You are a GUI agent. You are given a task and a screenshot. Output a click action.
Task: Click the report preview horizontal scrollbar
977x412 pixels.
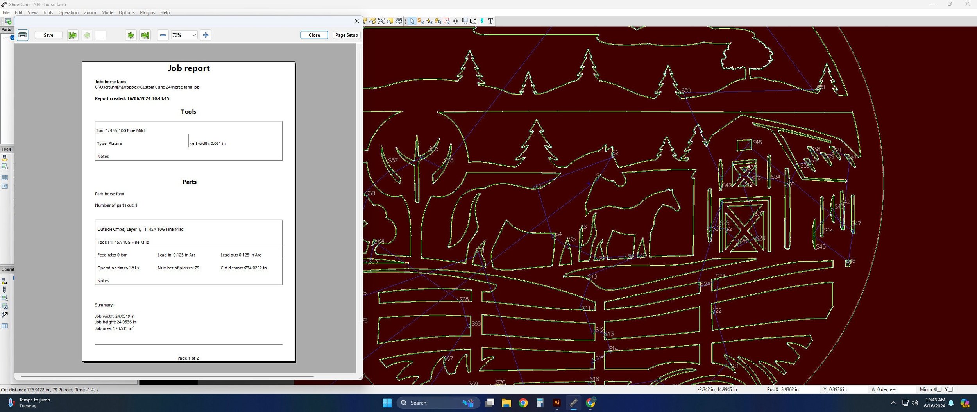[167, 377]
